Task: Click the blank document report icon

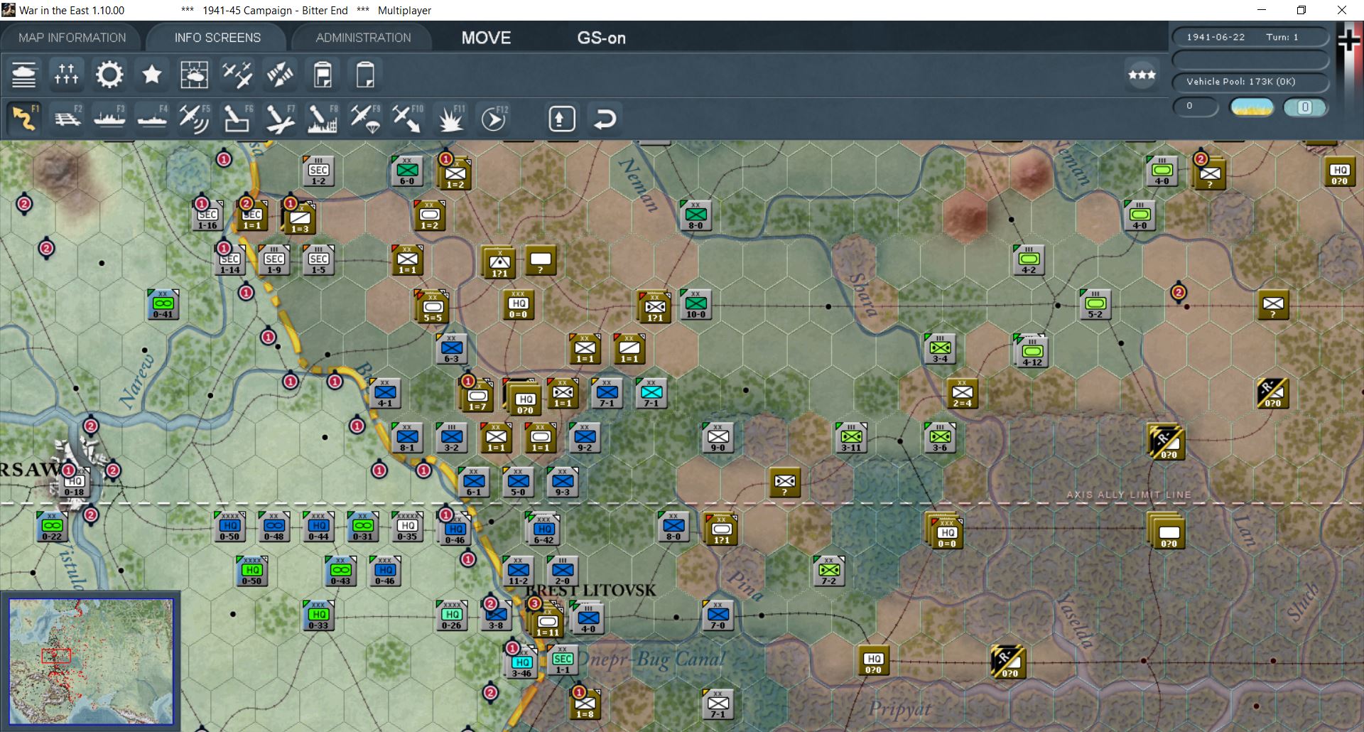Action: 365,75
